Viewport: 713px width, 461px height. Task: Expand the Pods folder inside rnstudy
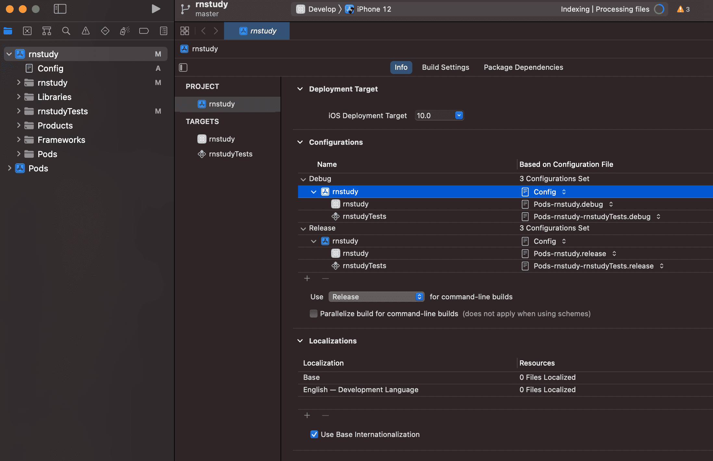19,154
